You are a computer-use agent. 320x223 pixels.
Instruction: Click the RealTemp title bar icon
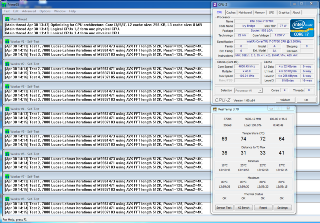click(215, 109)
